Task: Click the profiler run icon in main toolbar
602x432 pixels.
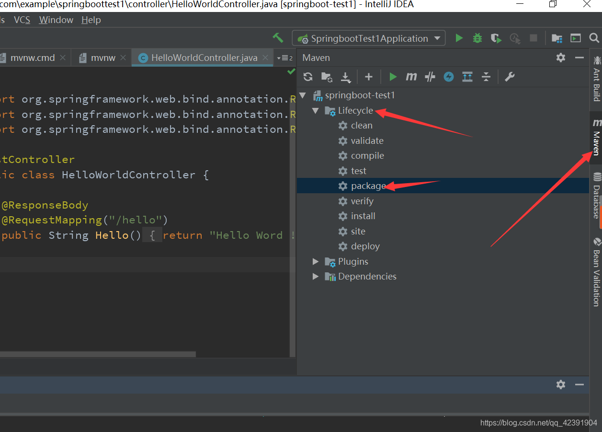Action: [515, 38]
